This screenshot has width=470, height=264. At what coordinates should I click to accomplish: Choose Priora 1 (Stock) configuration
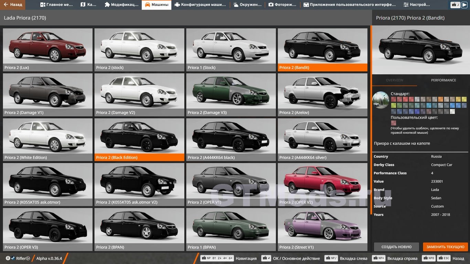click(x=231, y=49)
